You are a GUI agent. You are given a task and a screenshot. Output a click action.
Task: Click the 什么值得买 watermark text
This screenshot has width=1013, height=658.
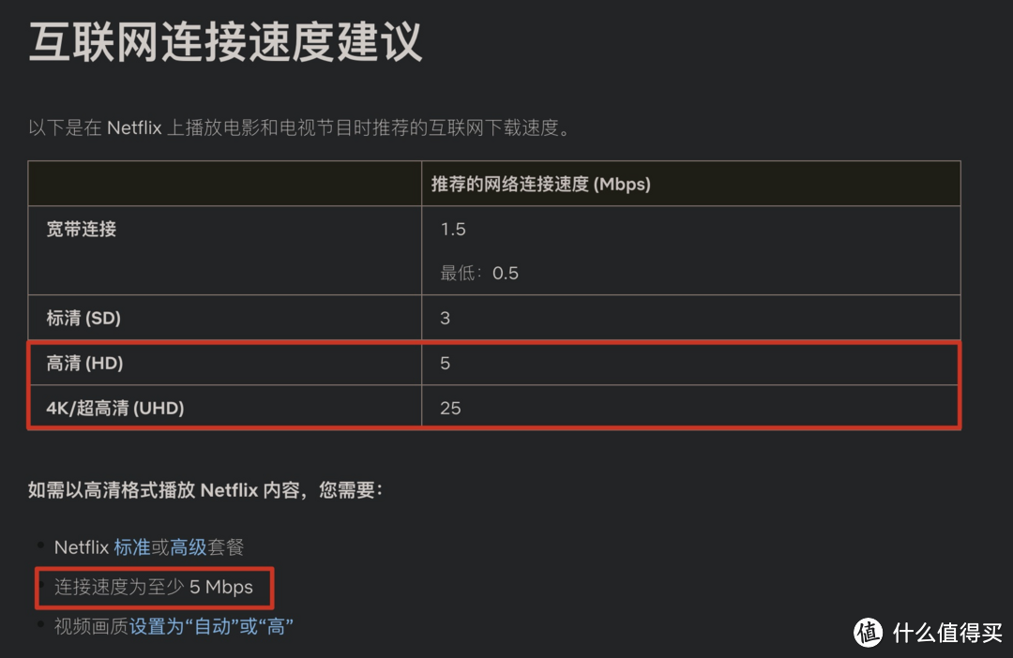947,633
